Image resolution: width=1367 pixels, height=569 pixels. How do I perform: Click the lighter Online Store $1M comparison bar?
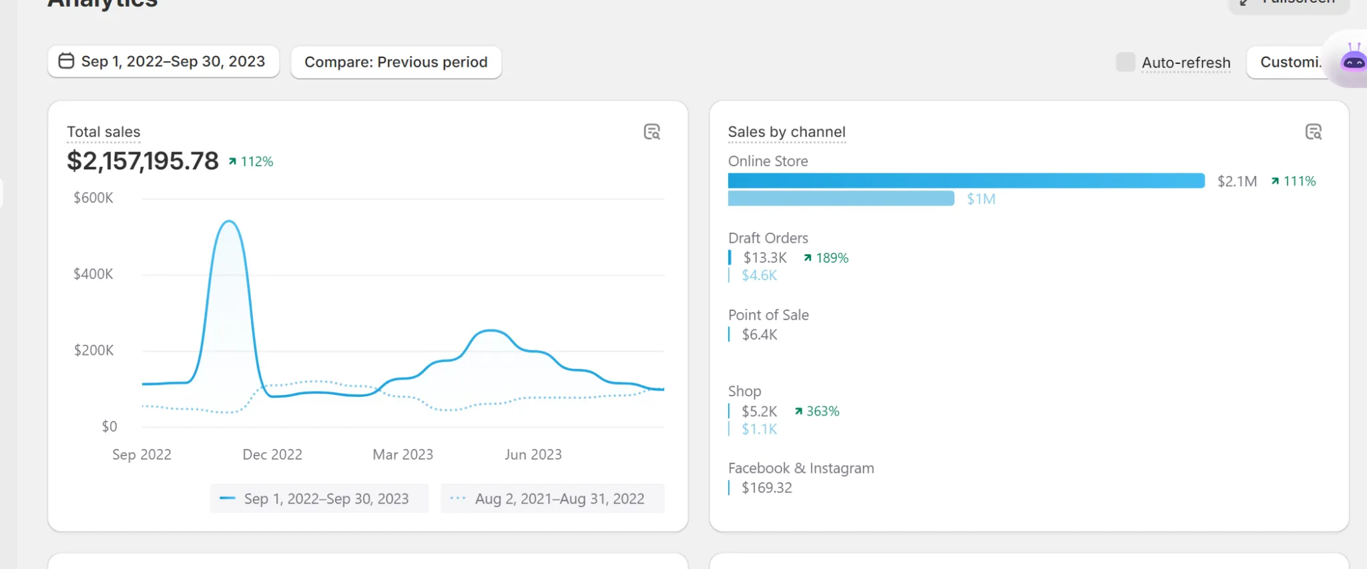click(841, 199)
